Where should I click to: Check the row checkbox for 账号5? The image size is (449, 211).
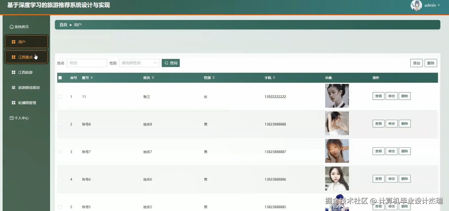(x=60, y=207)
